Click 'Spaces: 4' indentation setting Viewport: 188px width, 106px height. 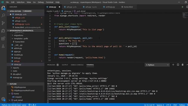tap(160, 105)
